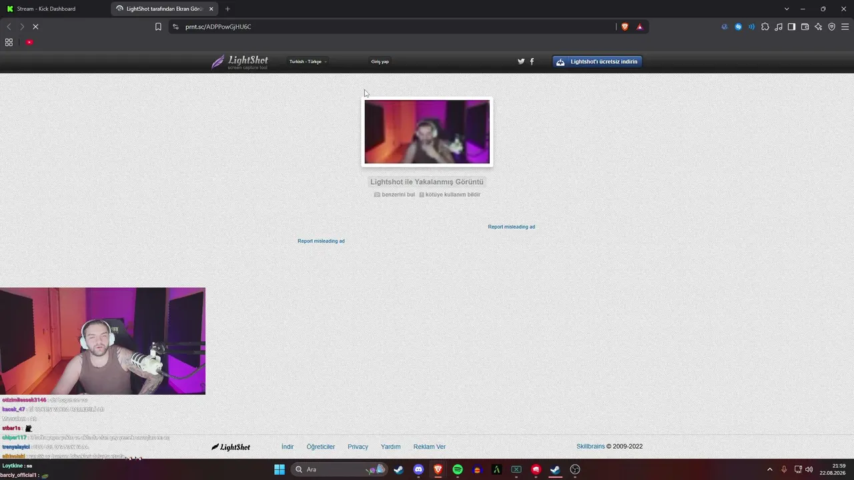854x480 pixels.
Task: Open the Yardım footer link
Action: coord(391,447)
